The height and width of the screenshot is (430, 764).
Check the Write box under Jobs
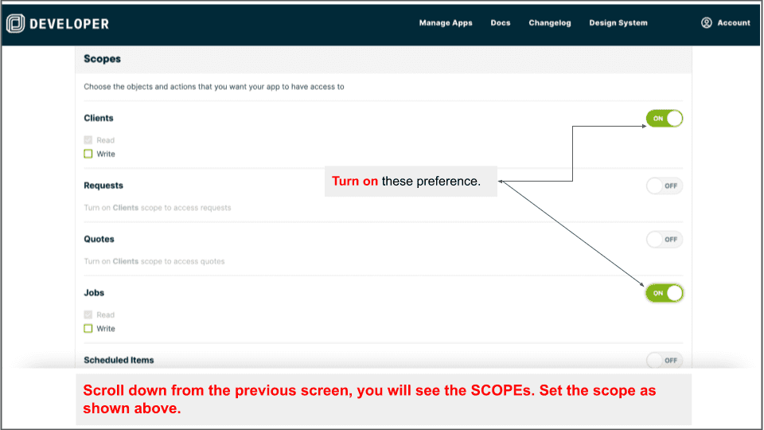(88, 328)
